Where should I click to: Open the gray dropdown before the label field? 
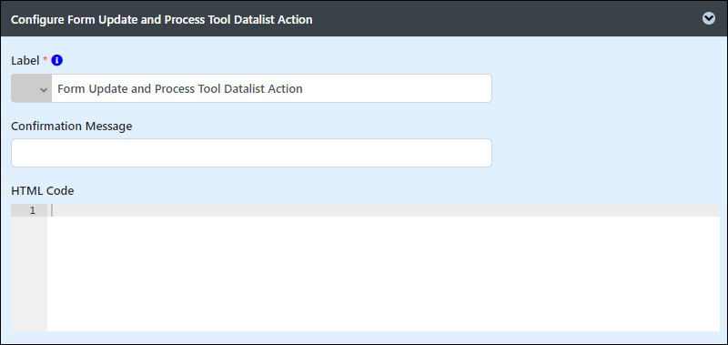point(31,88)
